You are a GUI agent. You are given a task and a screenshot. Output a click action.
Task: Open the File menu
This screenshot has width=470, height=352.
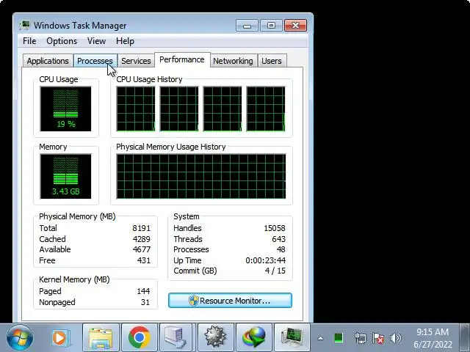point(29,41)
